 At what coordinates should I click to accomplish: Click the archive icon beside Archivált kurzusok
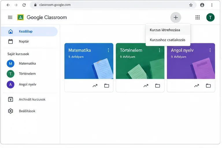click(x=10, y=99)
